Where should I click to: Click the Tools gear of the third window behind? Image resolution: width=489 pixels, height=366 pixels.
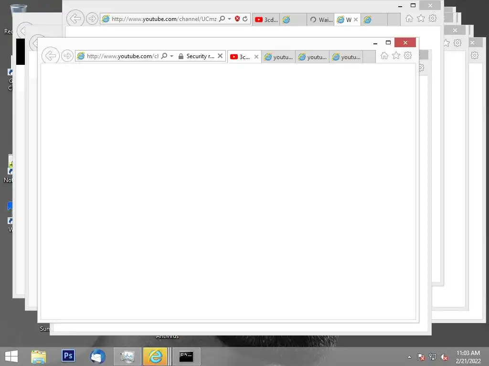click(457, 43)
